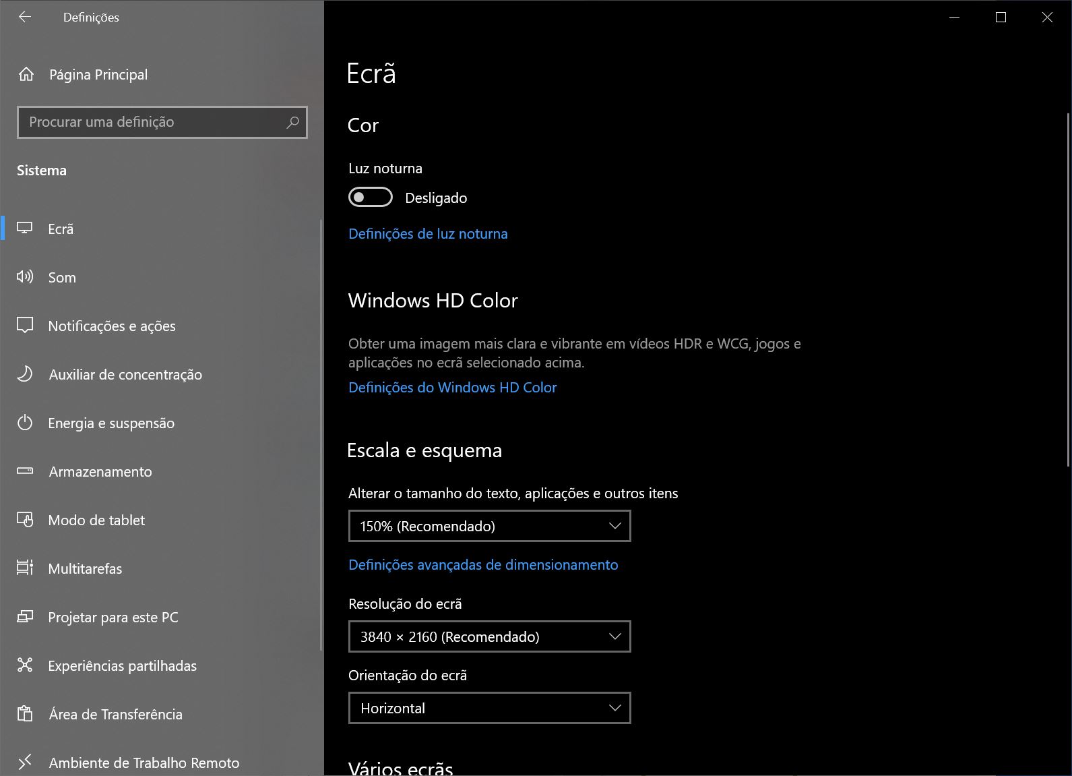Go to Armazenamento settings

click(162, 471)
